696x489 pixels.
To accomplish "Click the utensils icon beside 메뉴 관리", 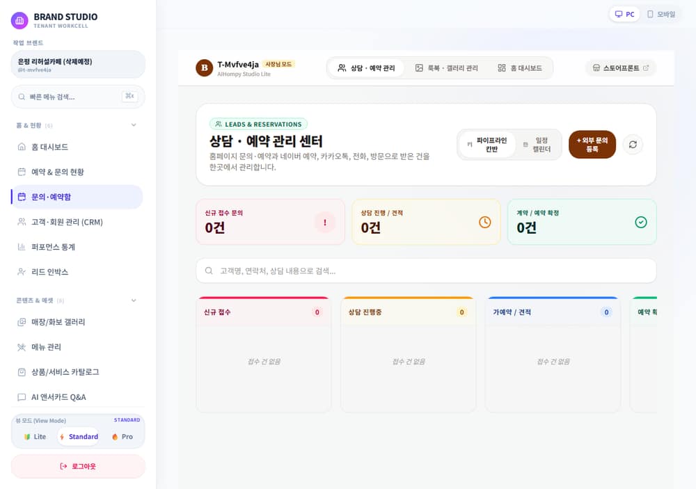I will point(22,347).
